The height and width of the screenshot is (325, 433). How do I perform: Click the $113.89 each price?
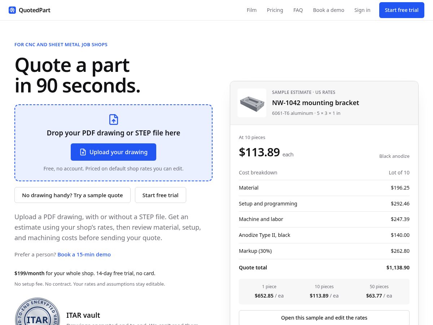[266, 152]
